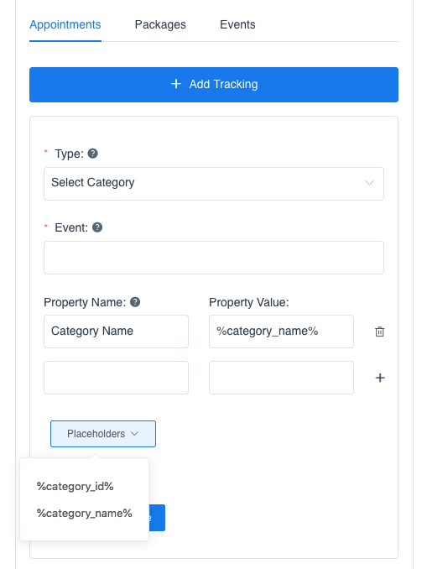Switch to the Events tab
Image resolution: width=427 pixels, height=569 pixels.
[x=237, y=24]
